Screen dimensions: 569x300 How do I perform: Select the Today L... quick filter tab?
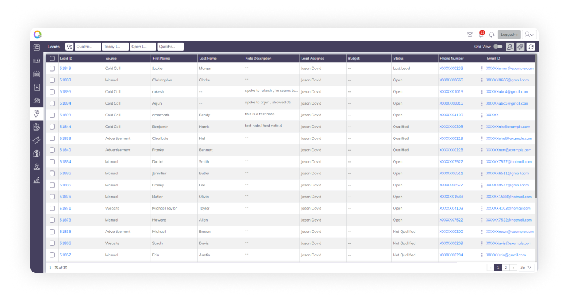point(115,47)
